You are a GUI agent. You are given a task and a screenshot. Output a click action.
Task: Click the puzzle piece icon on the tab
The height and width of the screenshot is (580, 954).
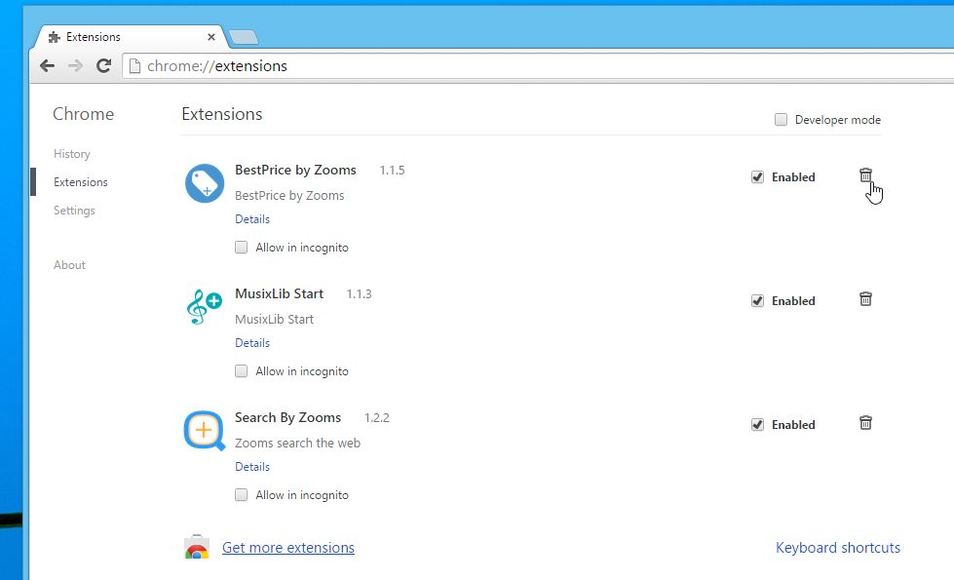click(x=55, y=37)
